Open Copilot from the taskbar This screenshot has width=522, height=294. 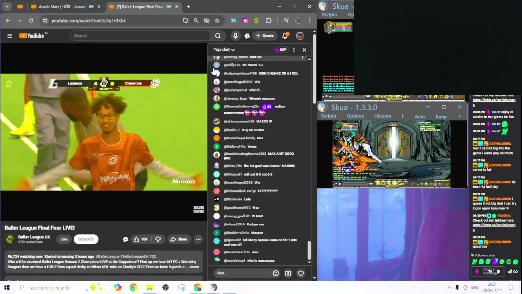(117, 287)
